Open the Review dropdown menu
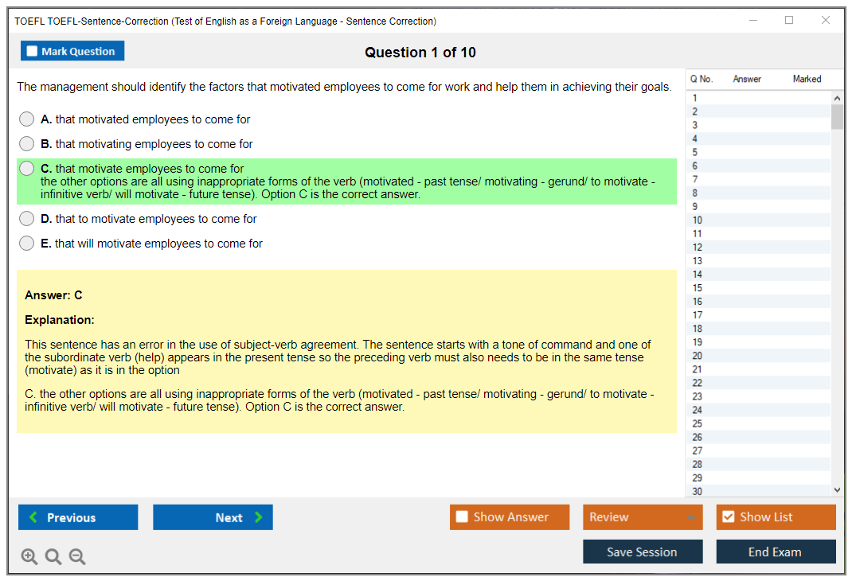The width and height of the screenshot is (856, 585). click(x=642, y=517)
